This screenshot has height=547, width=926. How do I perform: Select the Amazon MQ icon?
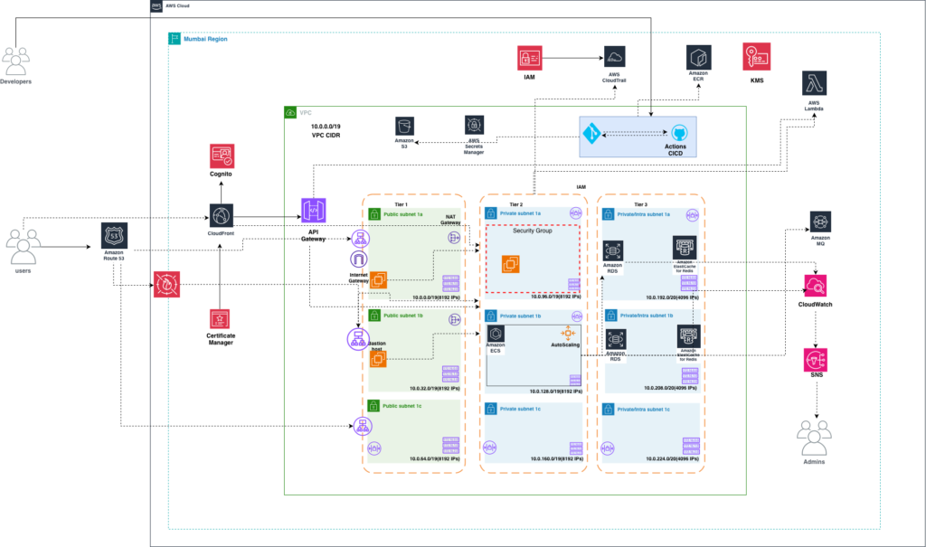click(820, 222)
